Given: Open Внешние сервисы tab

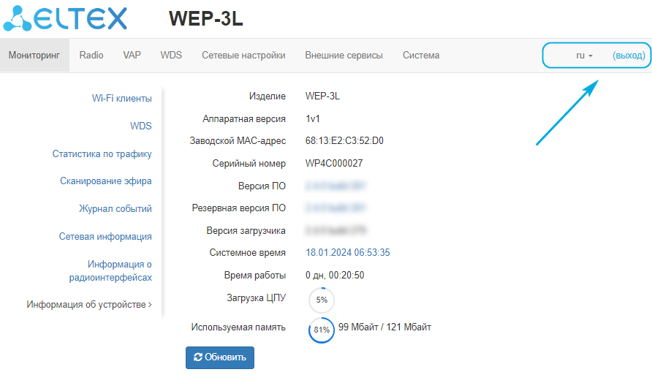Looking at the screenshot, I should (x=344, y=56).
